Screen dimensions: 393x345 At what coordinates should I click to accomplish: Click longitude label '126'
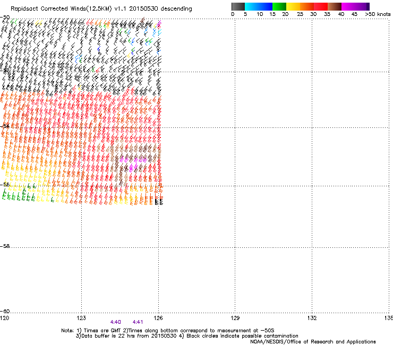(x=158, y=318)
